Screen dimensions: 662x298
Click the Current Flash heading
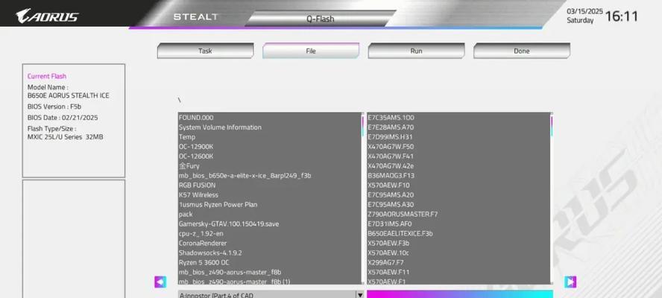pyautogui.click(x=47, y=76)
